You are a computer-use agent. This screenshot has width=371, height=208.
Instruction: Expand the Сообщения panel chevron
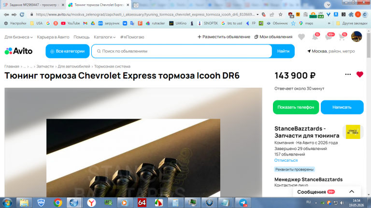pos(352,192)
